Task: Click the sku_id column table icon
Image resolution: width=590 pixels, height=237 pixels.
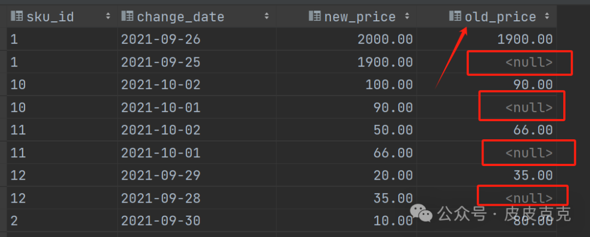Action: tap(17, 16)
